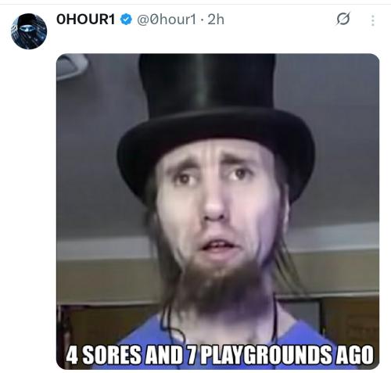Screen dimensions: 391x373
Task: Open the post via 2h timestamp
Action: tap(216, 20)
